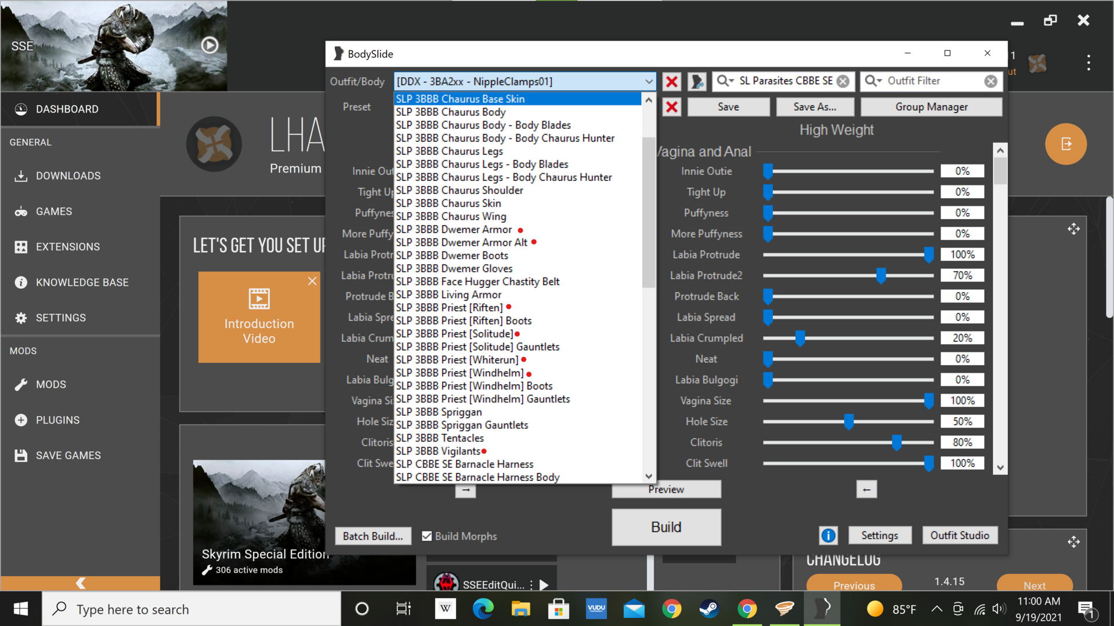
Task: Collapse the Vortex sidebar
Action: click(80, 583)
